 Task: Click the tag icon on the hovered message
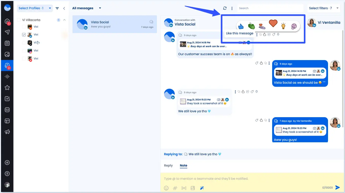(x=273, y=34)
